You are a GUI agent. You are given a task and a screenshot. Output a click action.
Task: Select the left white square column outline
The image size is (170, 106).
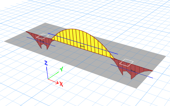pos(42,36)
